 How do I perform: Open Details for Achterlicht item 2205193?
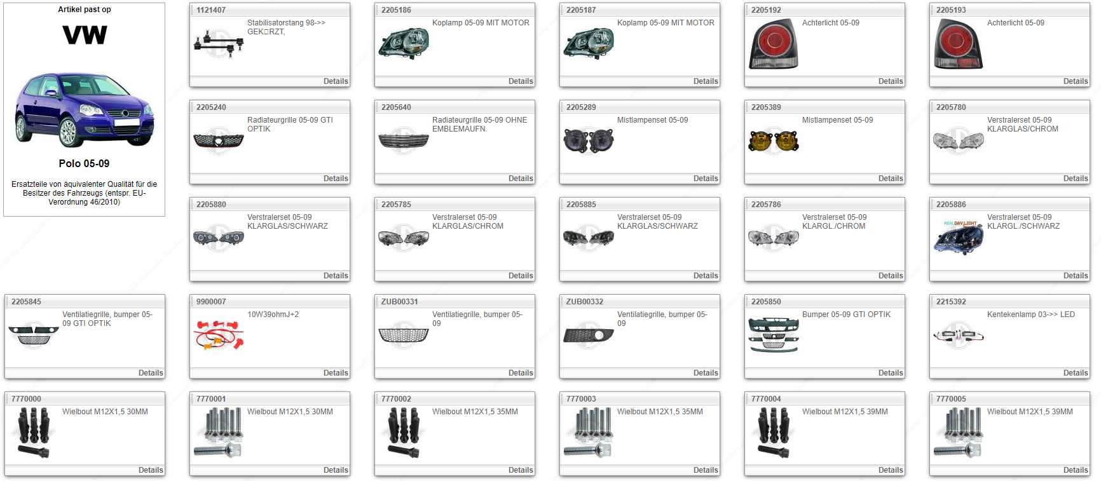[1075, 81]
